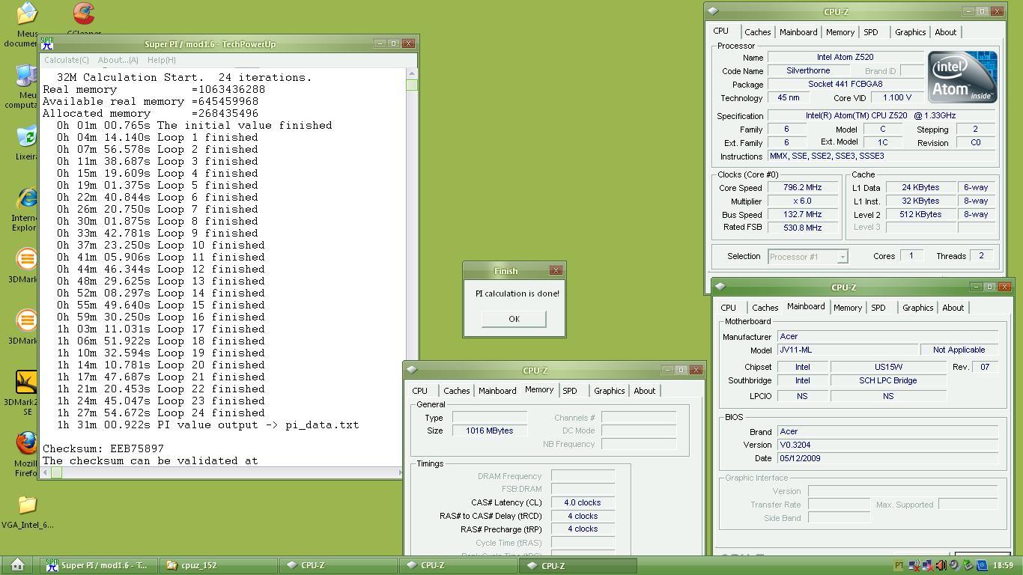Click the blue CPU-Z tray icon
Screen dimensions: 1023x575
(x=982, y=565)
